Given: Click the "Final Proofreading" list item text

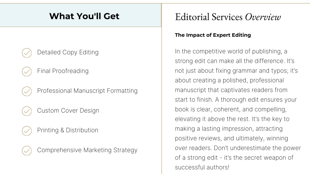Looking at the screenshot, I should click(x=63, y=71).
